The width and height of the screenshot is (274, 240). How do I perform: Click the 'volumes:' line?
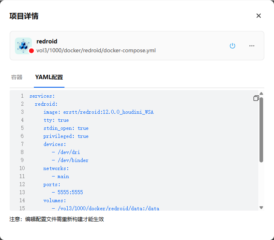click(55, 201)
